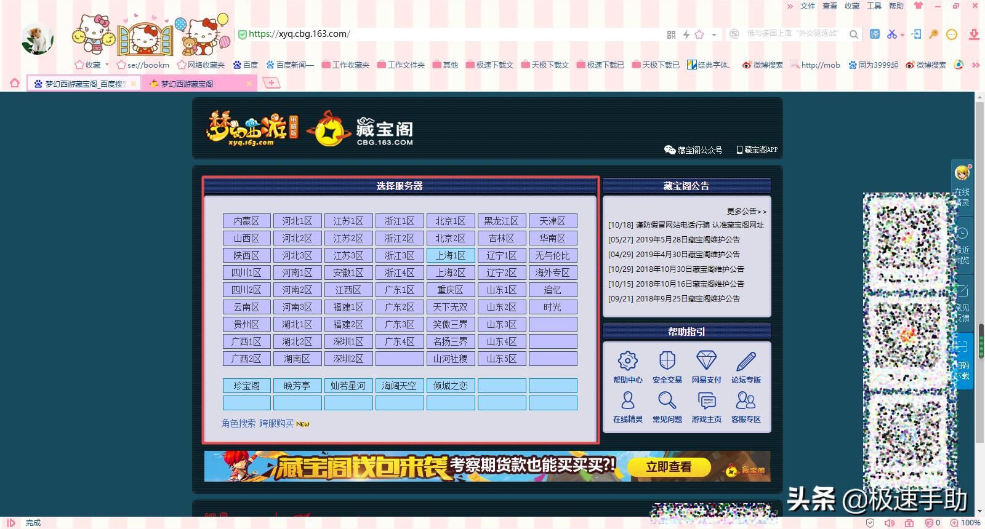Open the 查看 menu
This screenshot has width=985, height=529.
tap(830, 6)
